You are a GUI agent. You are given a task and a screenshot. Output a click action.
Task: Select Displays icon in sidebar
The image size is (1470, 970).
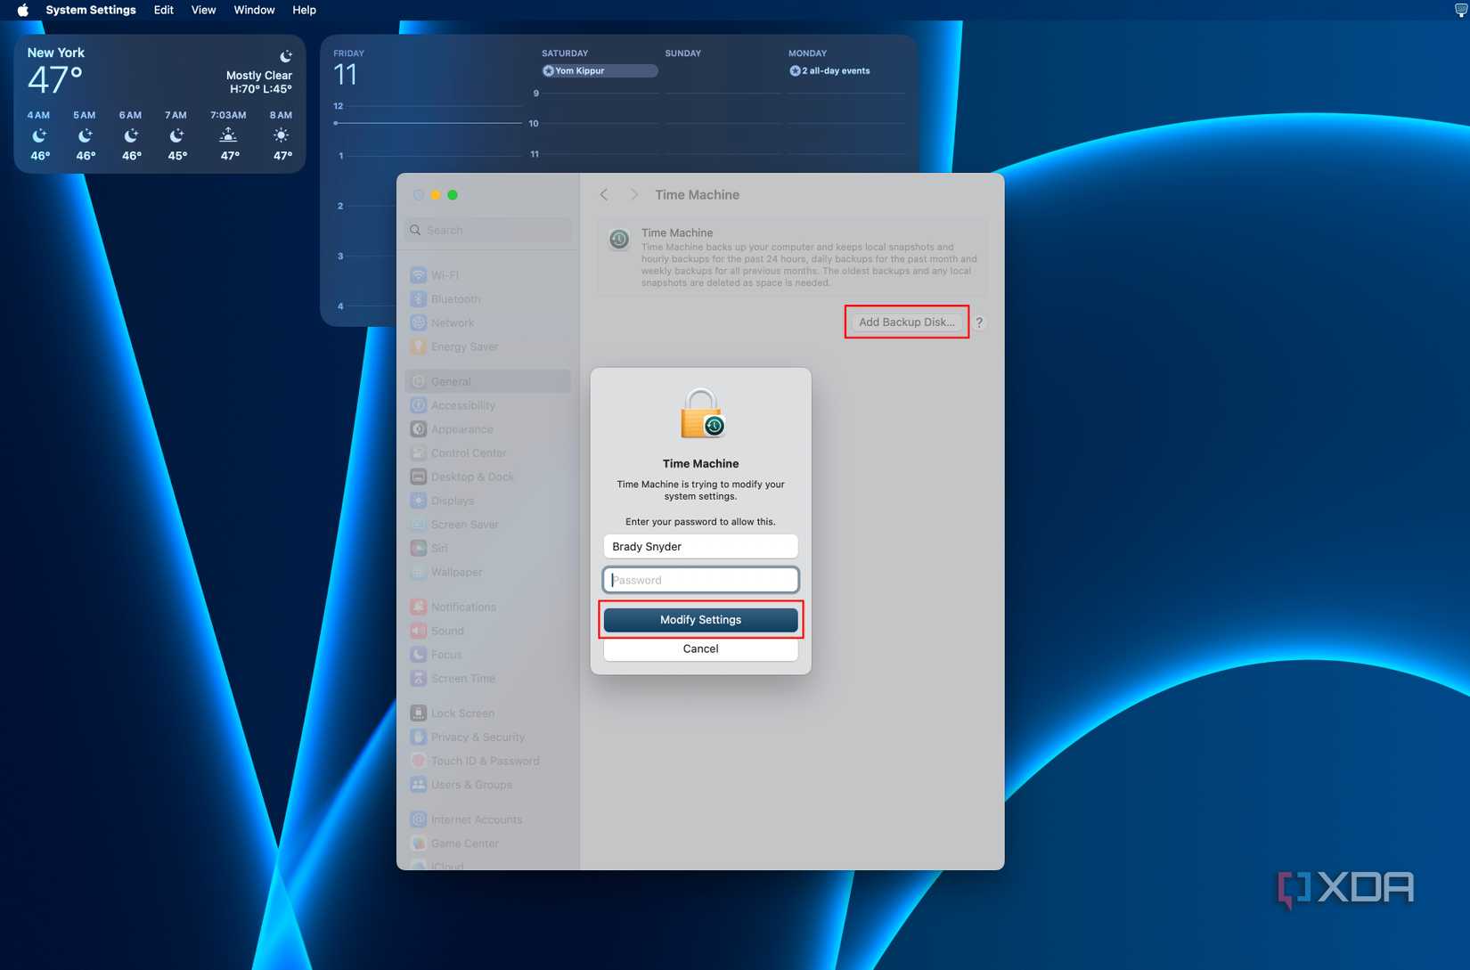[x=418, y=501]
